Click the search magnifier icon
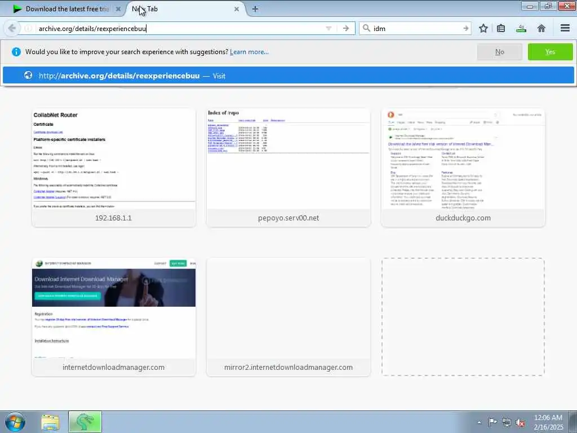 pyautogui.click(x=366, y=28)
